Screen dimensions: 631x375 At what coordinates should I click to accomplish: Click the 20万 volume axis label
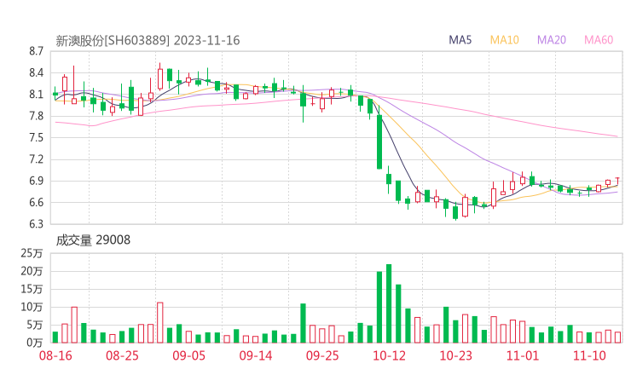[32, 271]
